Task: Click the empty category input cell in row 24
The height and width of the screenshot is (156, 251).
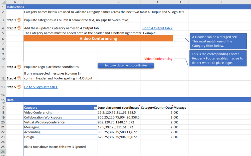Action: 60,142
